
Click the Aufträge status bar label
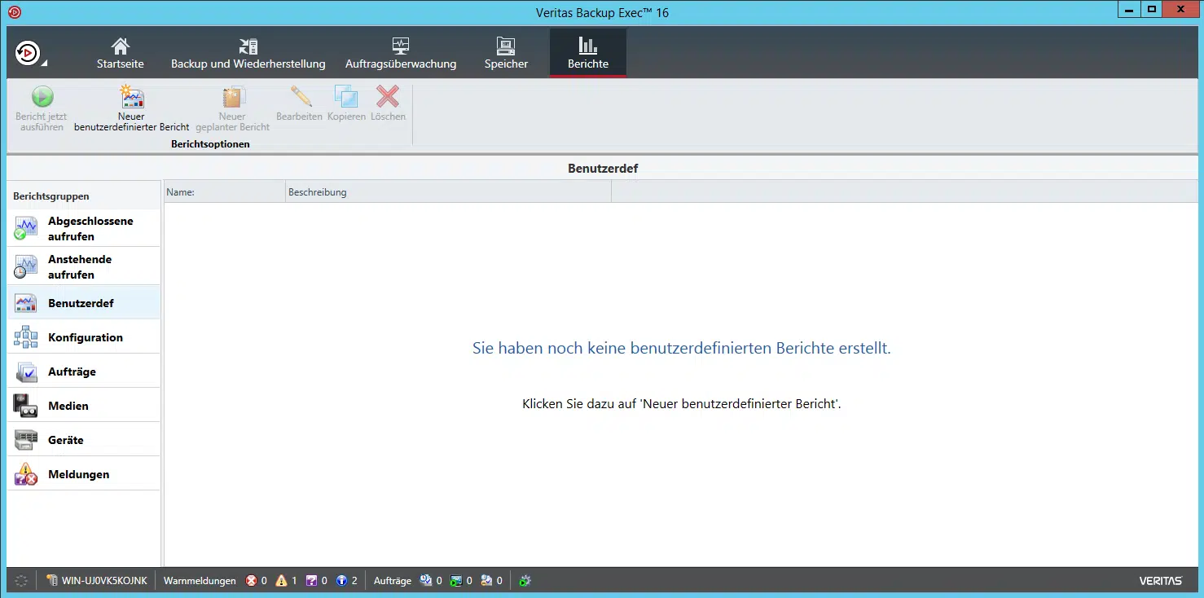(393, 581)
